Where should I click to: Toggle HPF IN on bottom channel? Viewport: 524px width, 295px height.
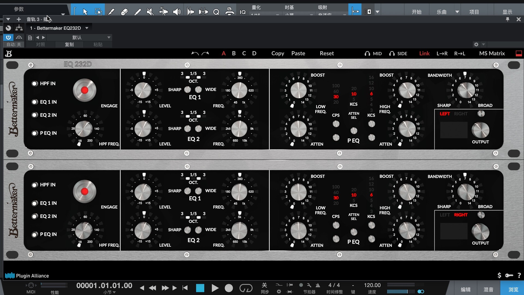[x=35, y=185]
